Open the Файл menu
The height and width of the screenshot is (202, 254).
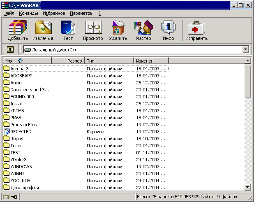(x=9, y=13)
